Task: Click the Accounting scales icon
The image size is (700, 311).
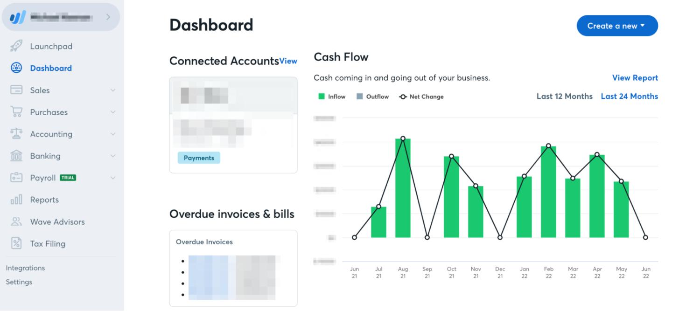Action: click(16, 134)
